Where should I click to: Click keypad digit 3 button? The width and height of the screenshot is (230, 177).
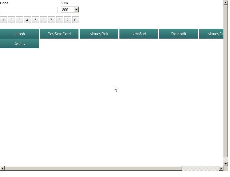point(19,20)
